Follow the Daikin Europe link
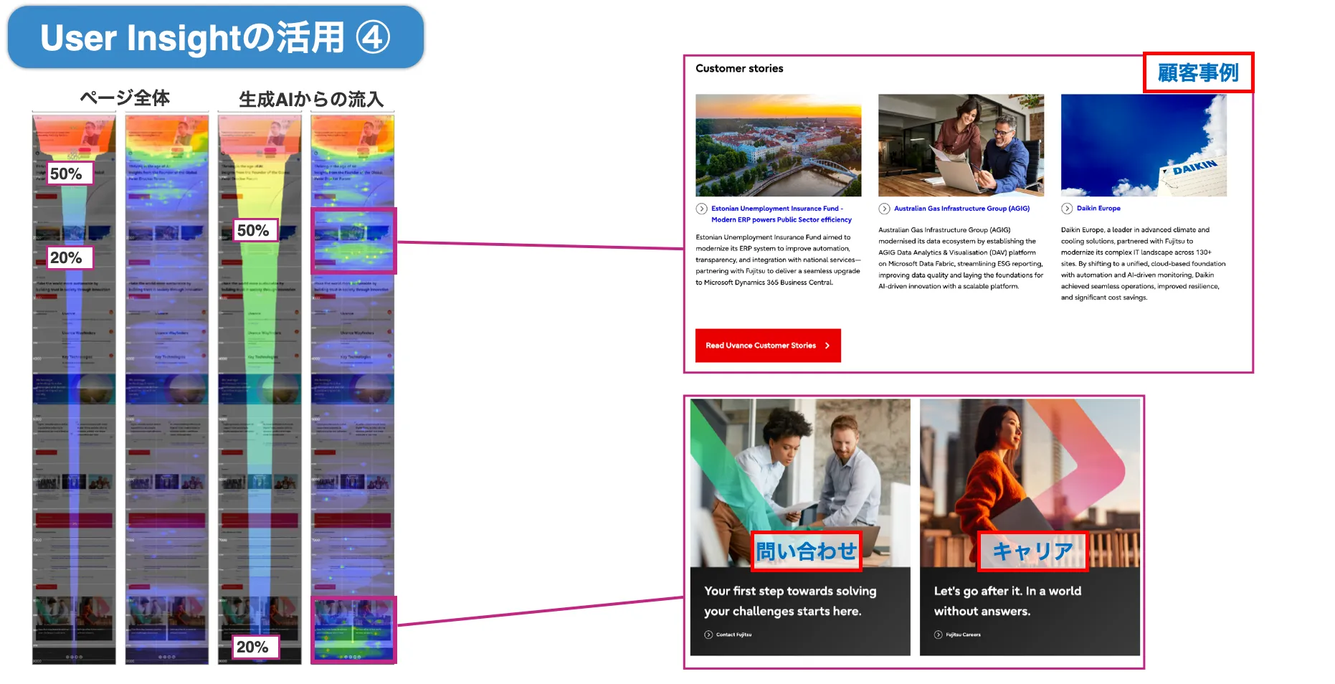Screen dimensions: 1335x684 coord(1098,209)
